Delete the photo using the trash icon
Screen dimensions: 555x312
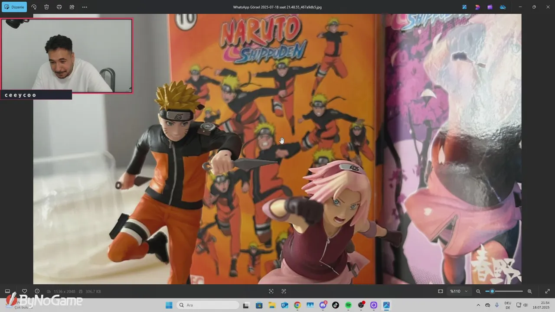[46, 7]
